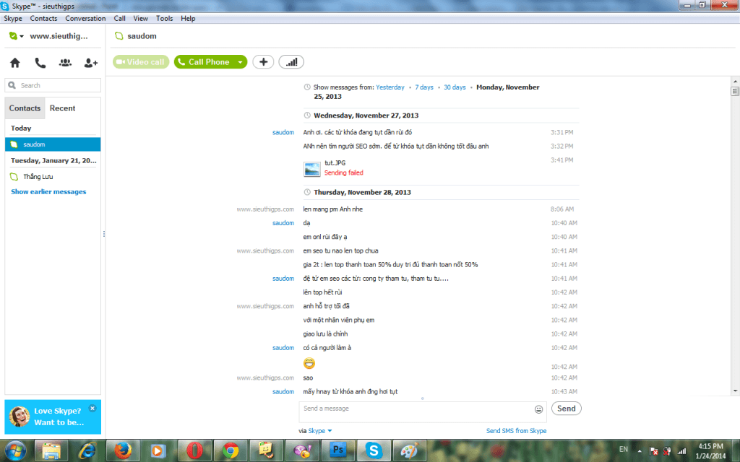Open Paint from the taskbar

click(x=409, y=450)
